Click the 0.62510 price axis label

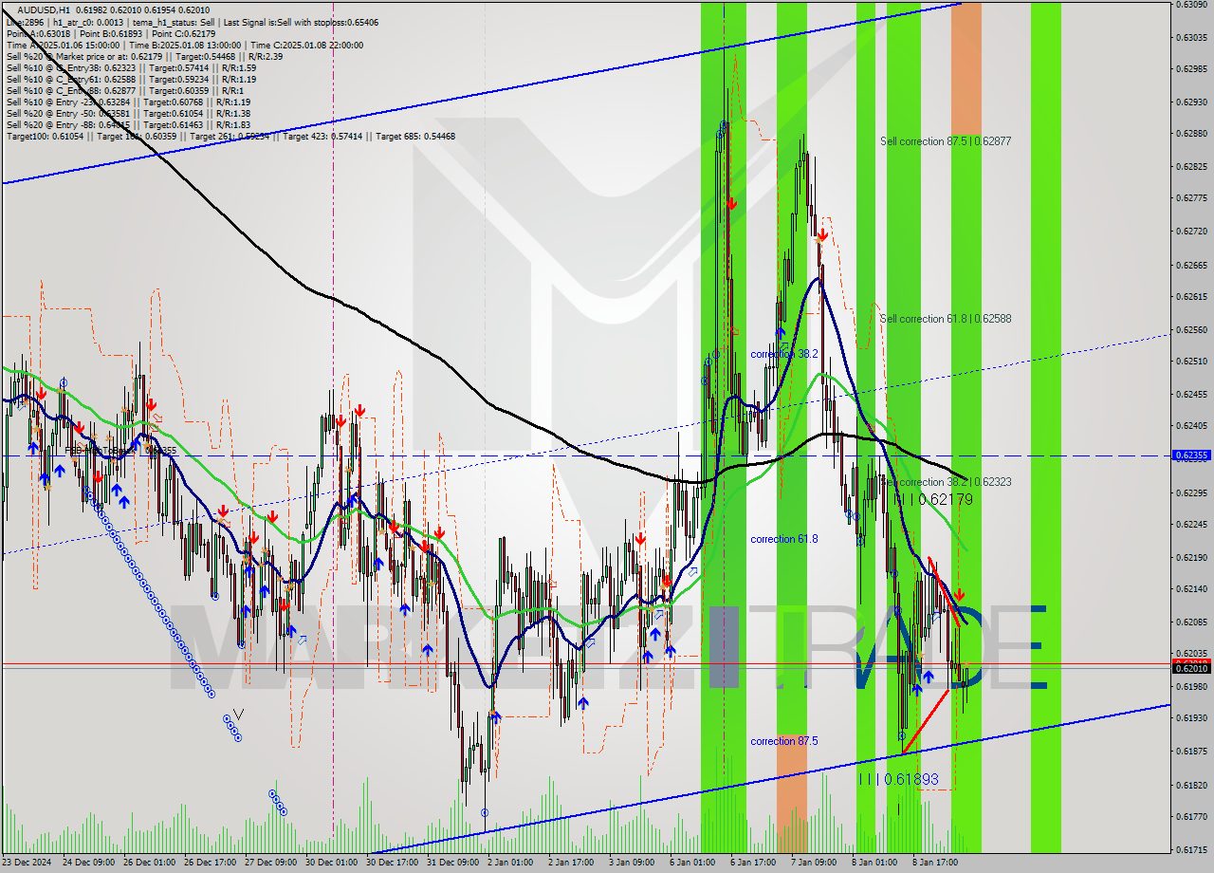click(x=1191, y=362)
